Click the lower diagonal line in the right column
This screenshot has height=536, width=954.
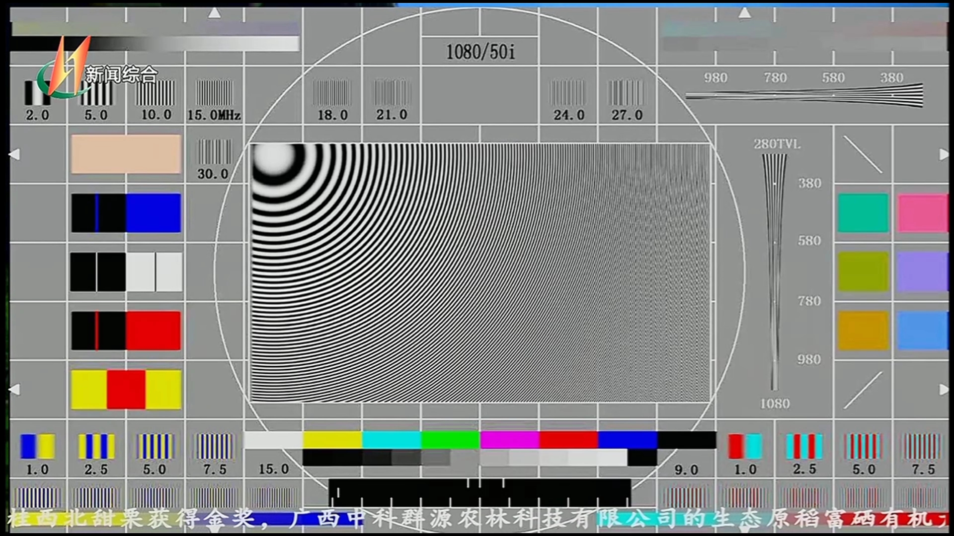[x=863, y=390]
